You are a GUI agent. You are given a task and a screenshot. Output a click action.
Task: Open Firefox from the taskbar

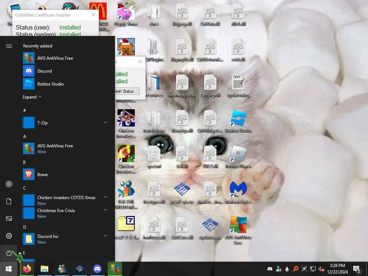pos(27,269)
